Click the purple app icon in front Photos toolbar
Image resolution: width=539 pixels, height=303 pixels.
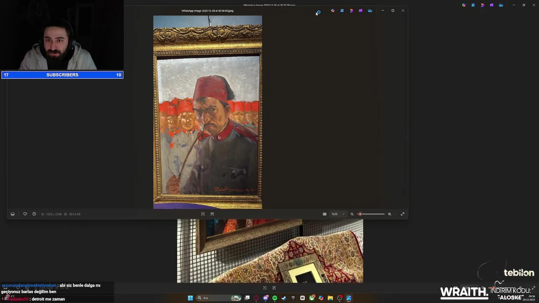(x=360, y=11)
